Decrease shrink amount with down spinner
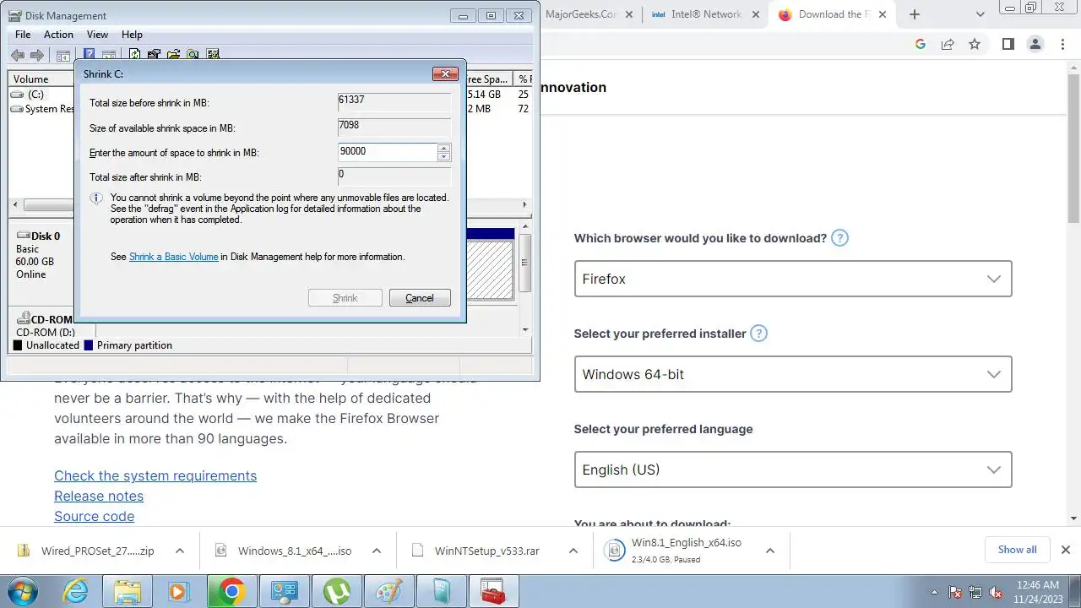1081x608 pixels. 444,156
